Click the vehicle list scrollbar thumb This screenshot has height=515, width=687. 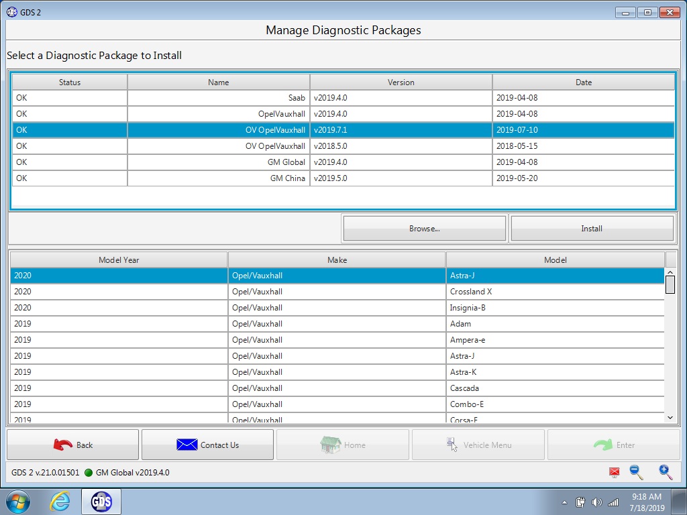point(670,284)
